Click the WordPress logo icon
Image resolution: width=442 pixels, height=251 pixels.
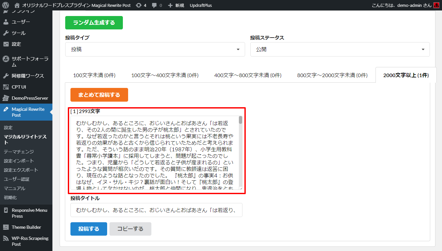click(6, 5)
